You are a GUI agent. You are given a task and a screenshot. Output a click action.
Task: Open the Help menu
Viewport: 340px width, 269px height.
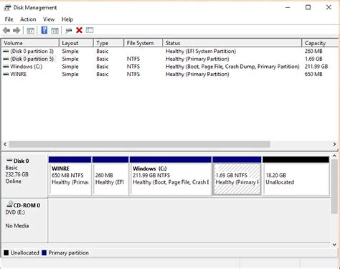tap(67, 19)
